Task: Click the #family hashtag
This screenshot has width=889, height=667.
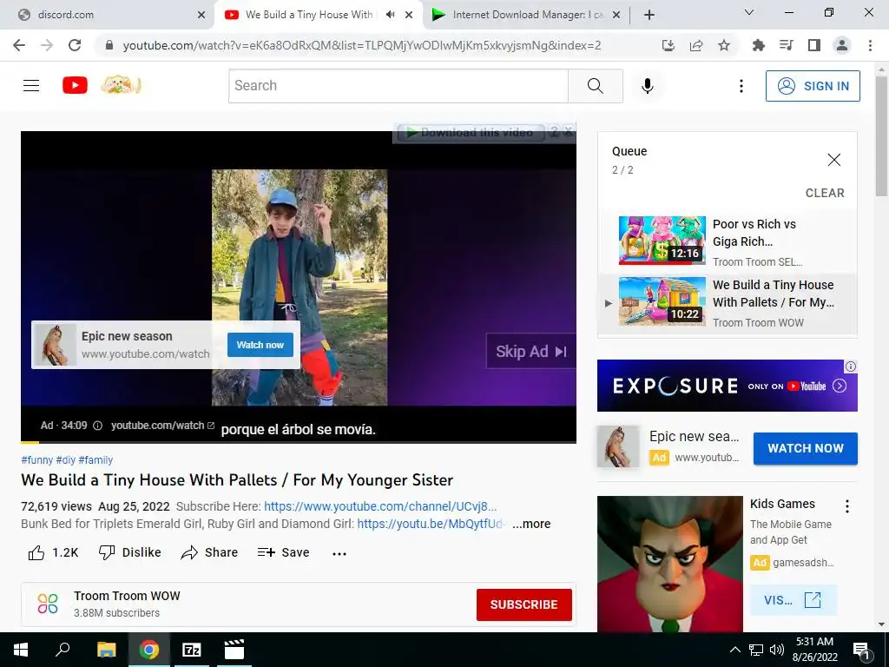Action: pos(95,460)
